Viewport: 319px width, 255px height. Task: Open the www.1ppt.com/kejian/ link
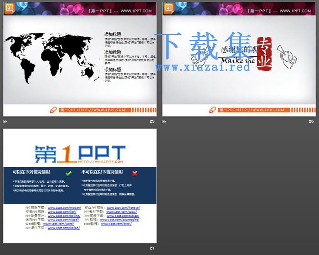tap(64, 228)
